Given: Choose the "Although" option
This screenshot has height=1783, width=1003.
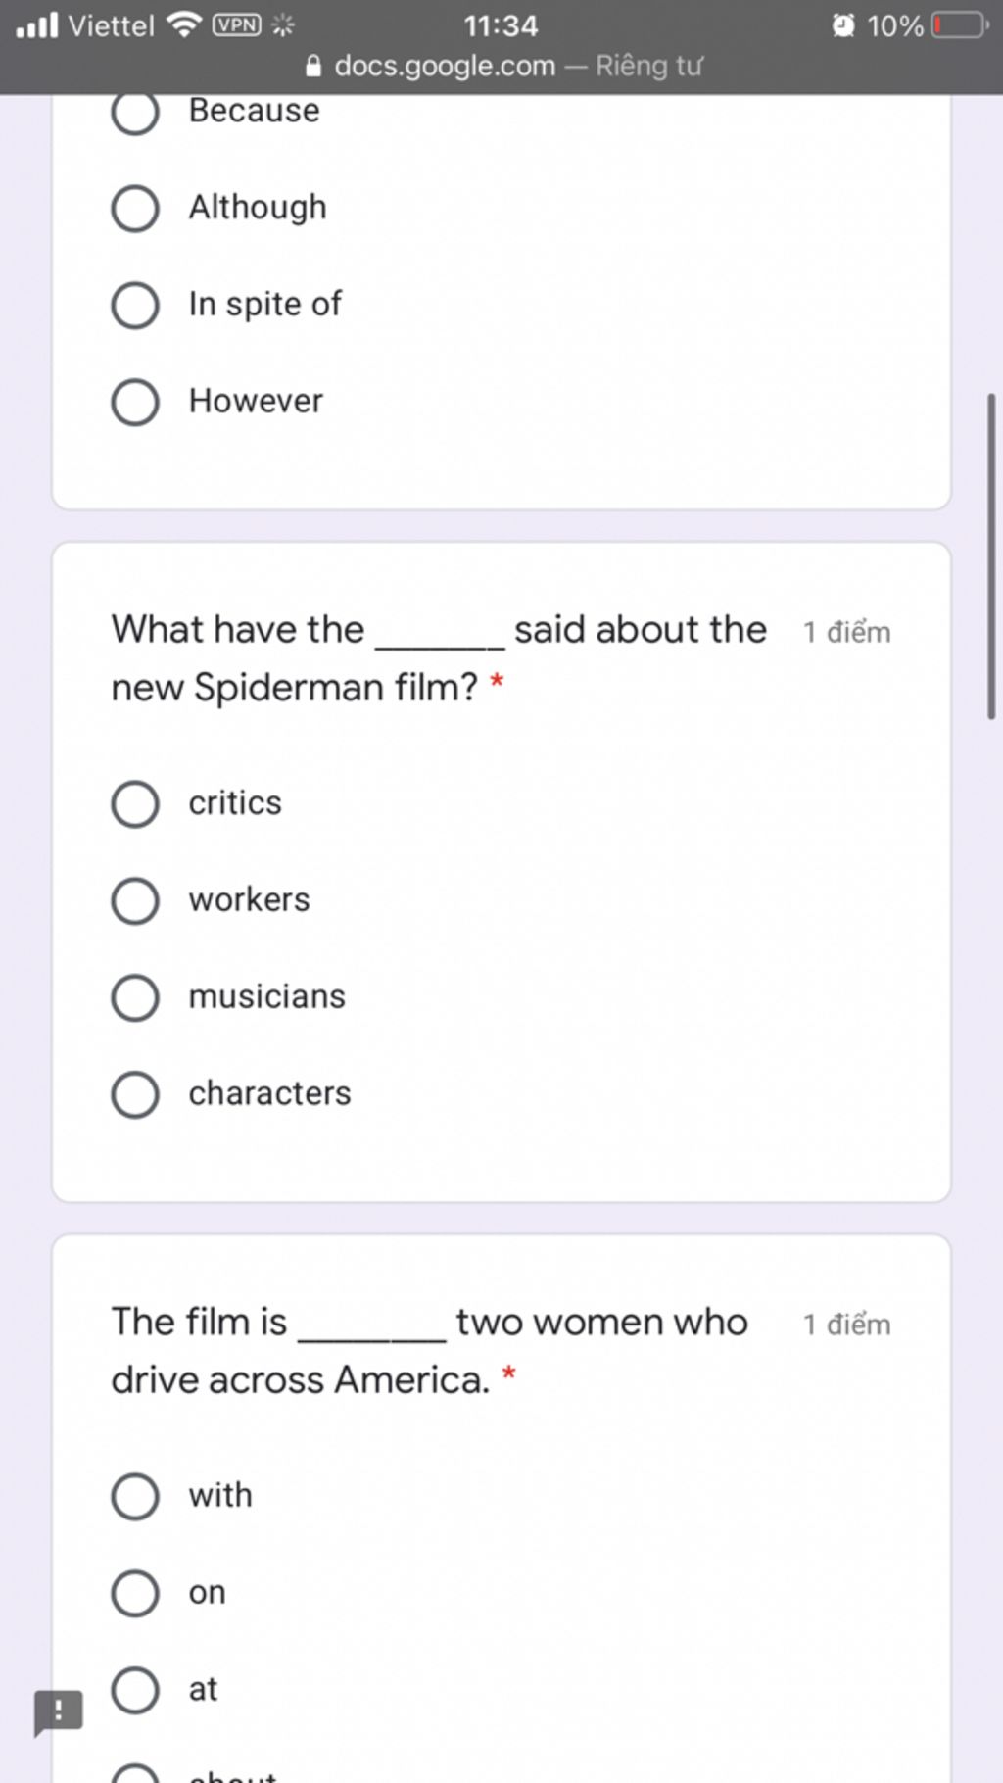Looking at the screenshot, I should tap(135, 209).
